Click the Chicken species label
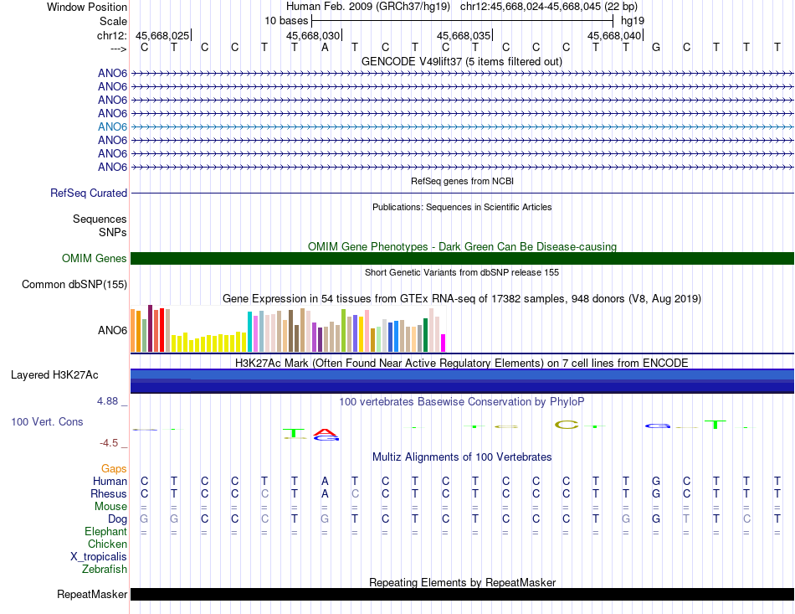 [107, 544]
